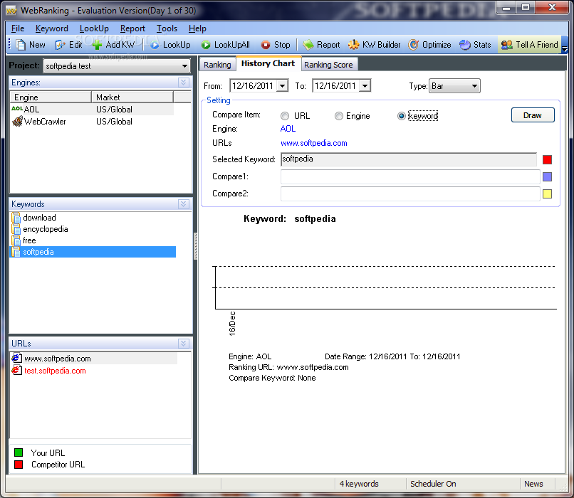Switch to the Ranking tab
The height and width of the screenshot is (498, 574).
coord(217,65)
